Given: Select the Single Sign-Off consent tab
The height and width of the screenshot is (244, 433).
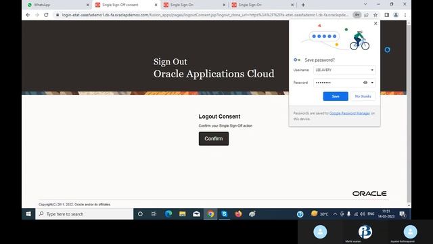Looking at the screenshot, I should point(126,5).
